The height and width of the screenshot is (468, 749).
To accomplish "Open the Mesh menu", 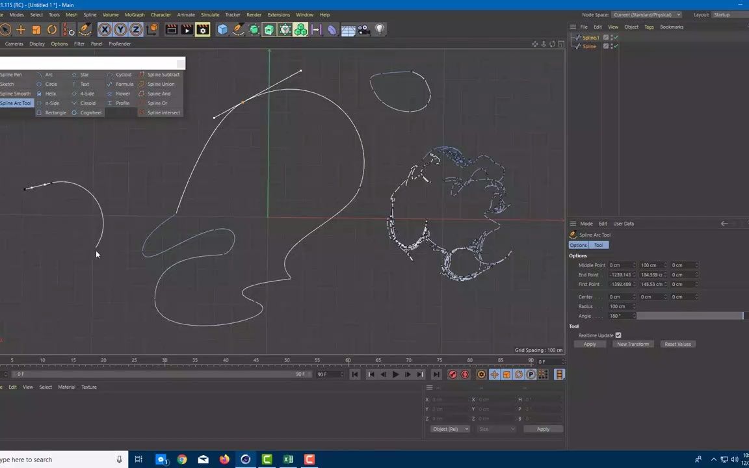I will pyautogui.click(x=71, y=15).
